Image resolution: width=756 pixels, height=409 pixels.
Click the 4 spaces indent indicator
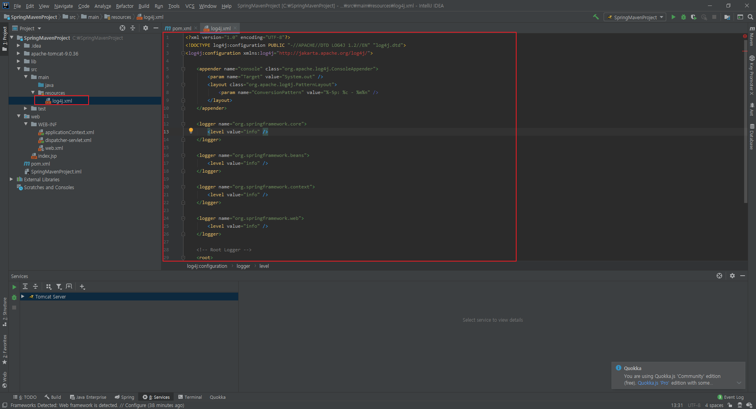[714, 405]
